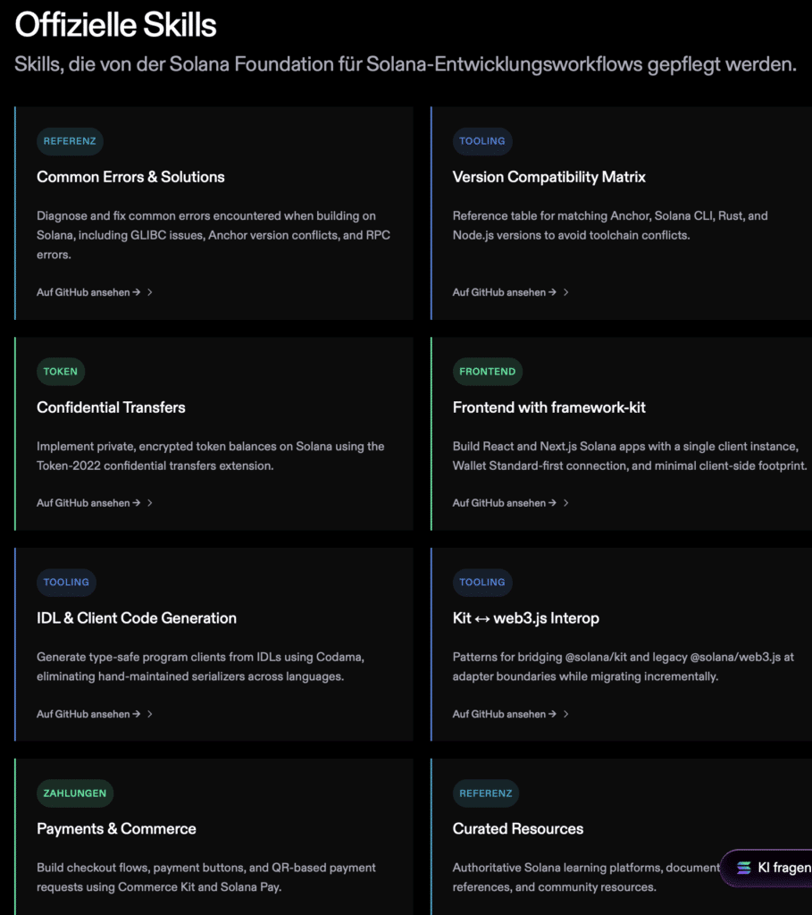The height and width of the screenshot is (915, 812).
Task: Select the TOKEN badge on Confidential Transfers
Action: click(61, 371)
